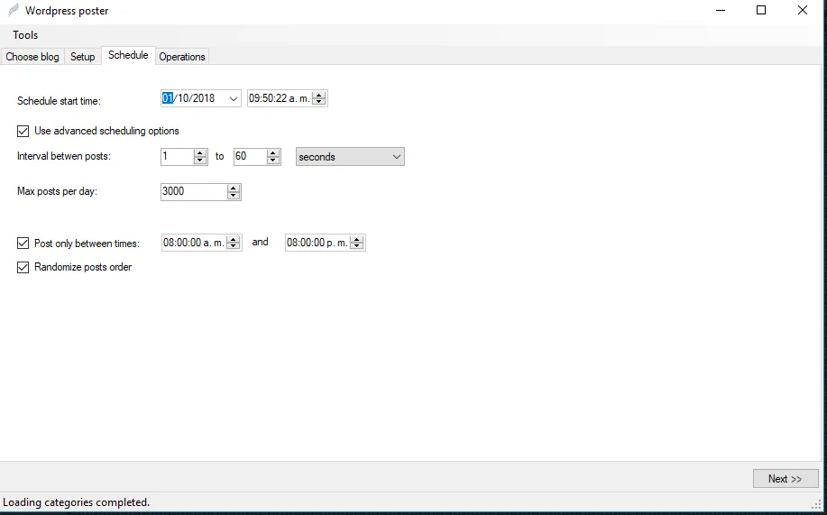Click the Interval between posts label
Image resolution: width=827 pixels, height=515 pixels.
64,156
